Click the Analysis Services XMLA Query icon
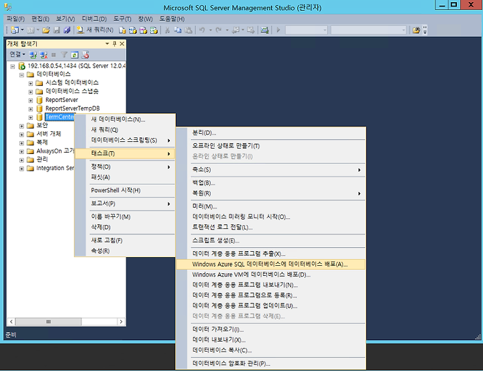This screenshot has width=483, height=371. [x=154, y=30]
